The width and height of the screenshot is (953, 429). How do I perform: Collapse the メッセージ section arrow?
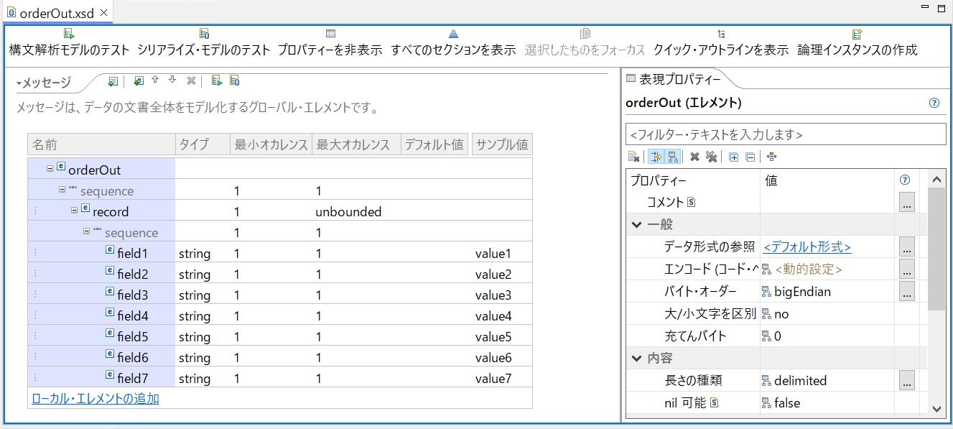19,83
